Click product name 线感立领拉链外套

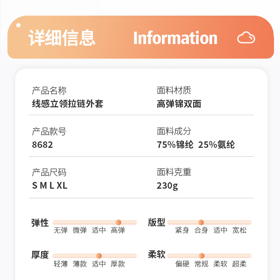coord(68,103)
